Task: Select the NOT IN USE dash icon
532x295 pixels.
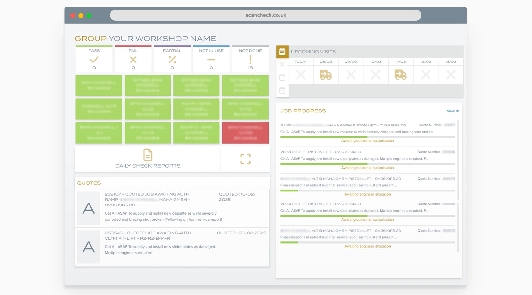Action: click(211, 60)
